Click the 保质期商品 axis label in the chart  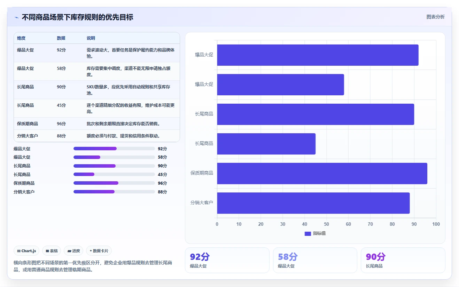(202, 173)
